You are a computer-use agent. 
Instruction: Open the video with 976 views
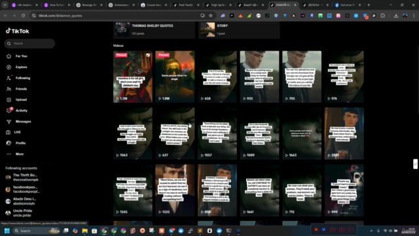(344, 77)
